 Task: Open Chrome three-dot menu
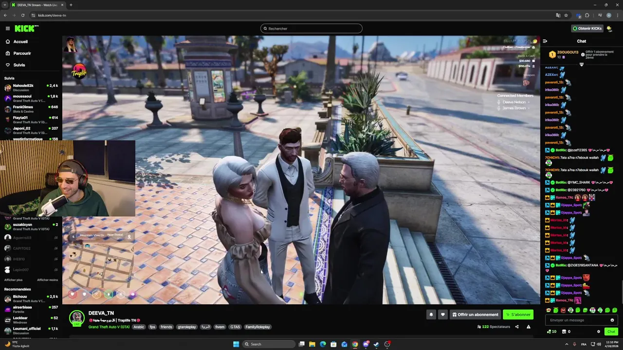pos(617,15)
